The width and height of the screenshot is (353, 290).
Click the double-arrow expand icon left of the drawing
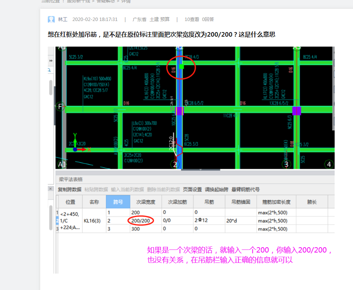point(51,61)
